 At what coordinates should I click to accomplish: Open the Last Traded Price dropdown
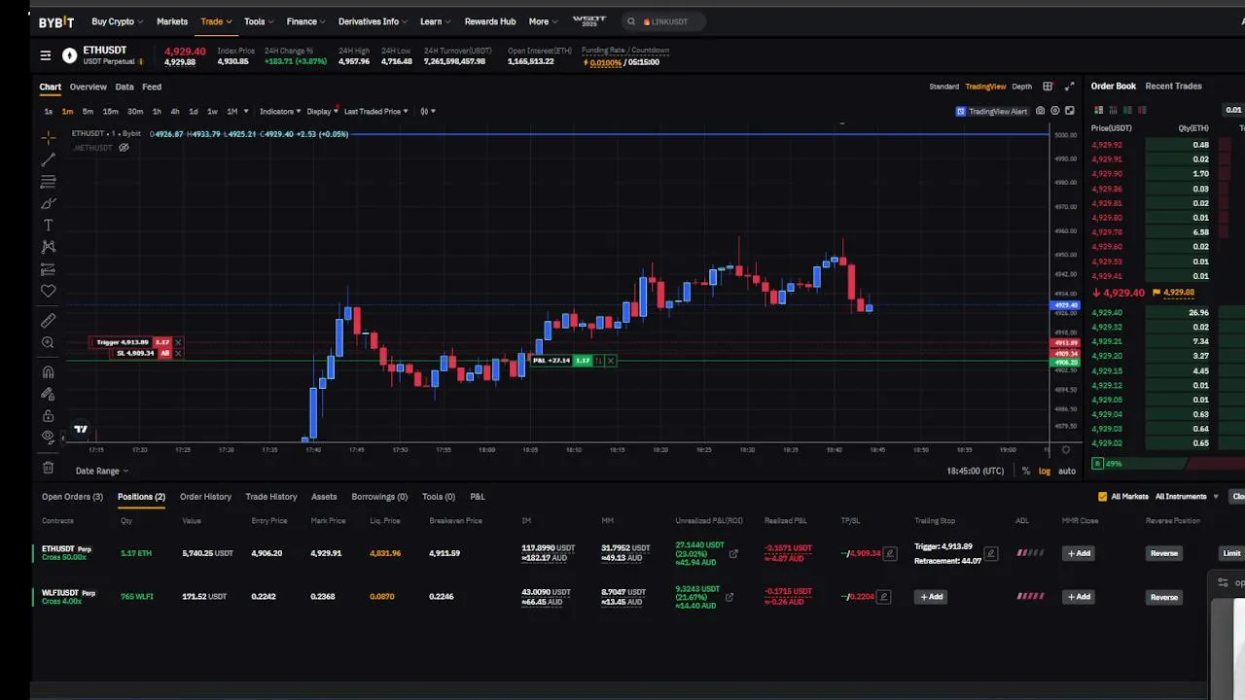[x=375, y=111]
